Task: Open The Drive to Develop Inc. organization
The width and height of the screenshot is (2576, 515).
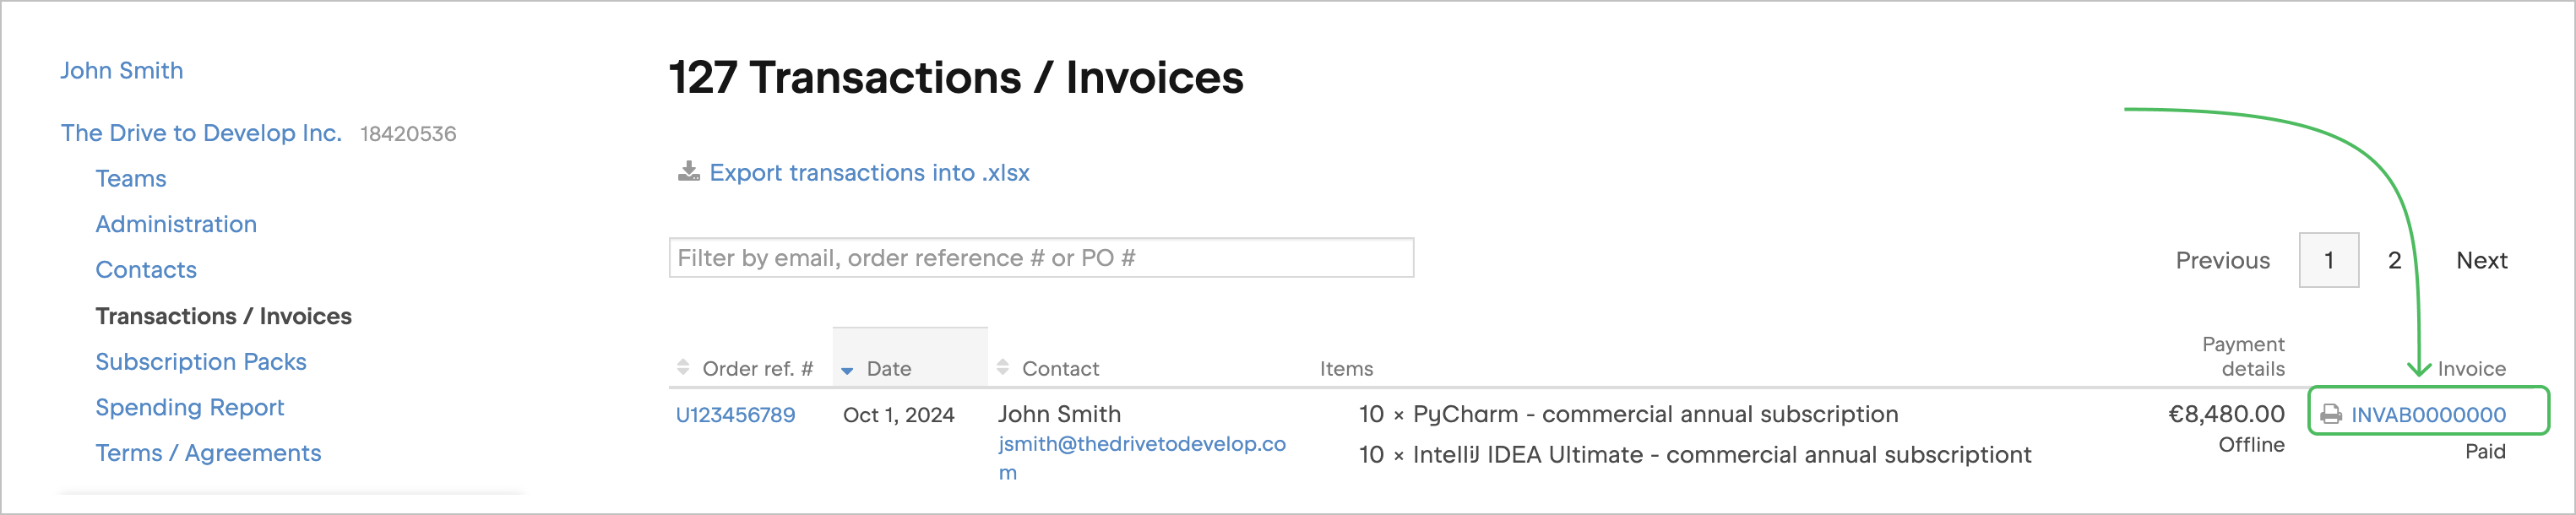Action: point(201,133)
